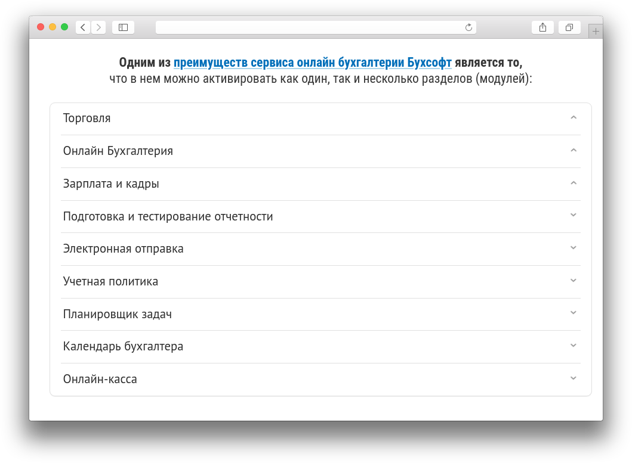The image size is (632, 463).
Task: Click the Электронная отправка row title
Action: (124, 249)
